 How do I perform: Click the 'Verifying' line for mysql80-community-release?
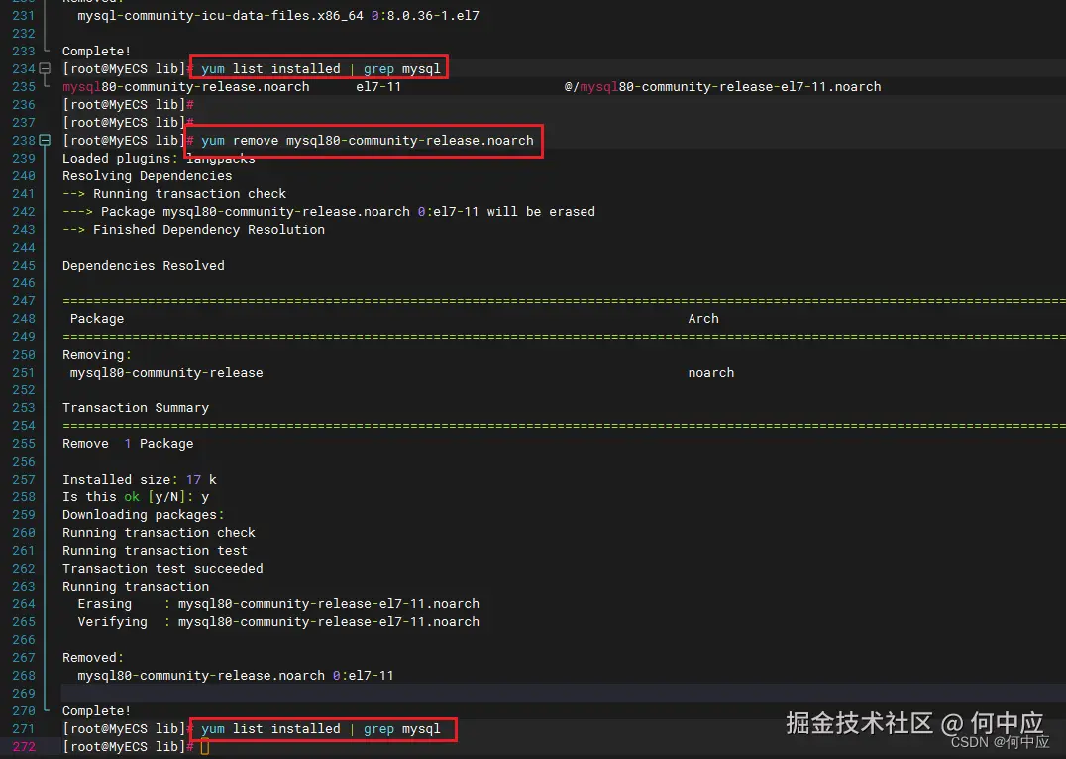(278, 622)
